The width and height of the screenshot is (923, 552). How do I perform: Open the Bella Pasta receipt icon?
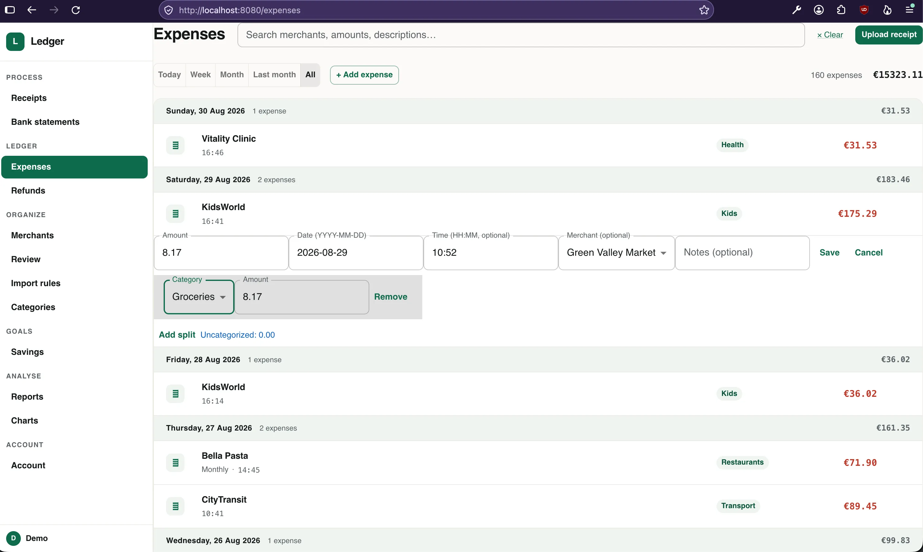(x=175, y=463)
